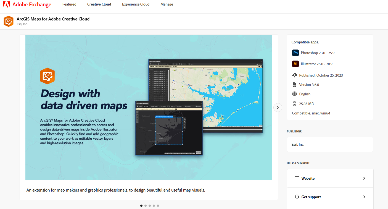Switch to the Experience Cloud tab
The width and height of the screenshot is (388, 209).
pos(136,4)
